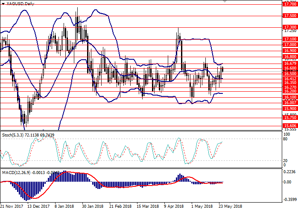Click the small triangle icon beside XAGUSD title

pyautogui.click(x=2, y=3)
